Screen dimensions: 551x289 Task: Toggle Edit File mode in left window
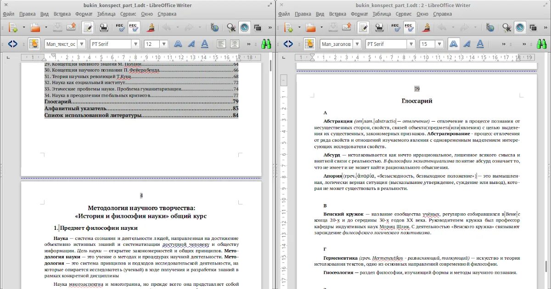(x=88, y=28)
